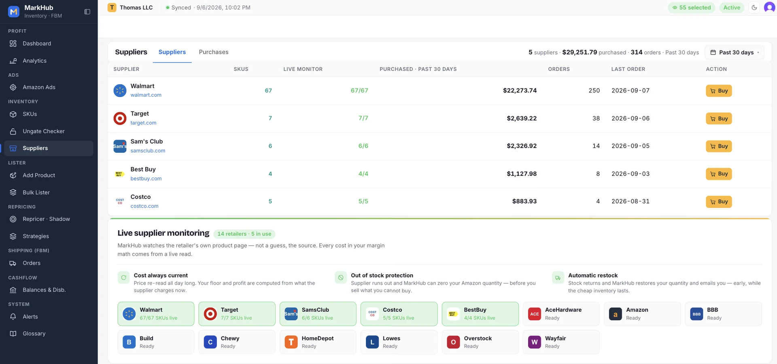
Task: Select the AceHardware retailer card
Action: pos(561,314)
